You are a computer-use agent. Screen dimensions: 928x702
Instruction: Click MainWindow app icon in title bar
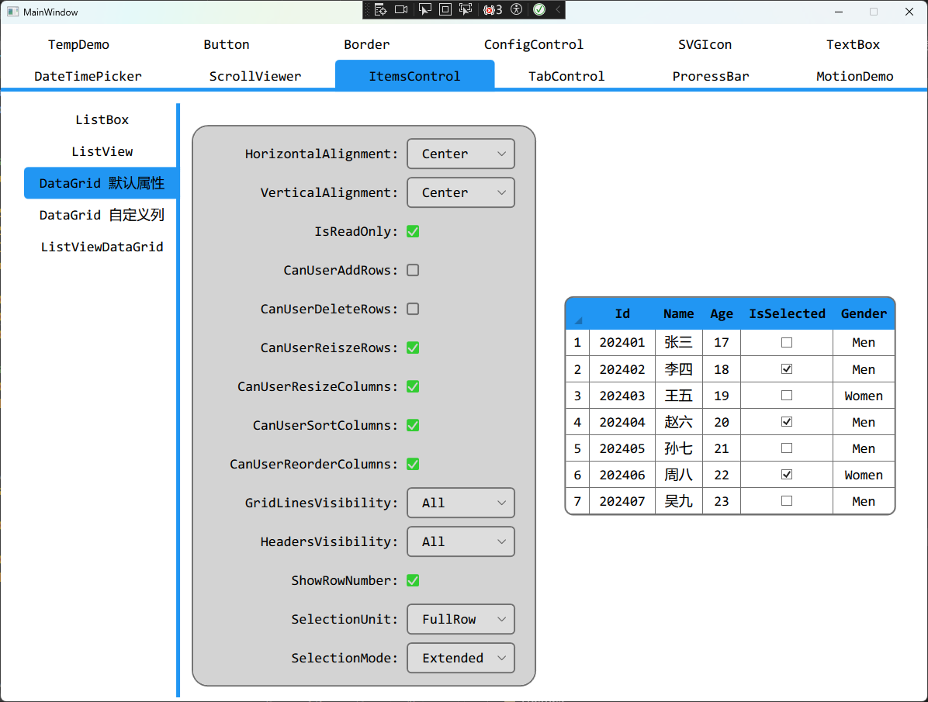(x=12, y=12)
